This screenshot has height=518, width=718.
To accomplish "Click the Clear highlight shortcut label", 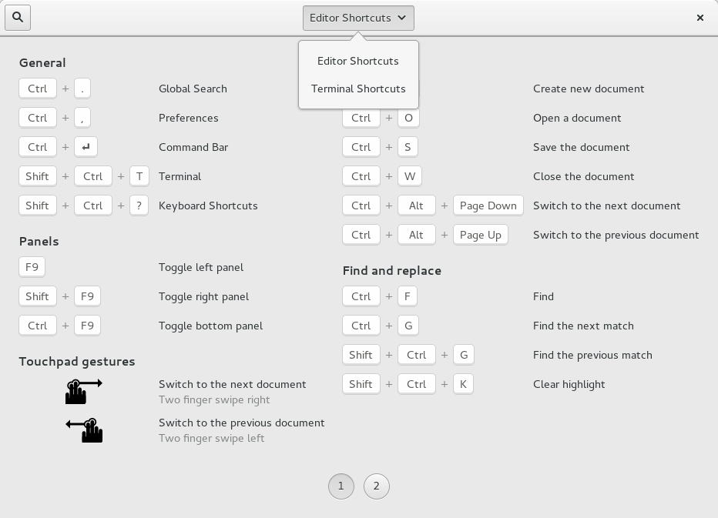I will point(569,384).
